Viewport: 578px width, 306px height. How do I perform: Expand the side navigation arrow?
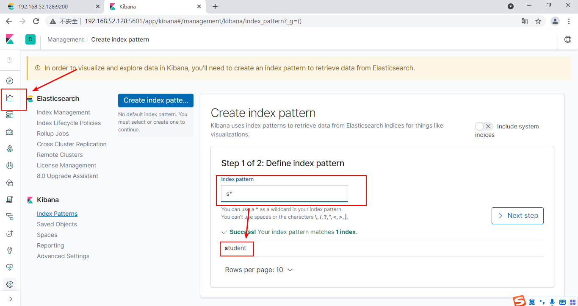click(x=10, y=299)
